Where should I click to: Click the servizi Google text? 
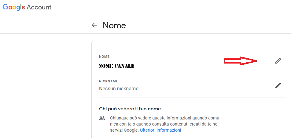[124, 130]
